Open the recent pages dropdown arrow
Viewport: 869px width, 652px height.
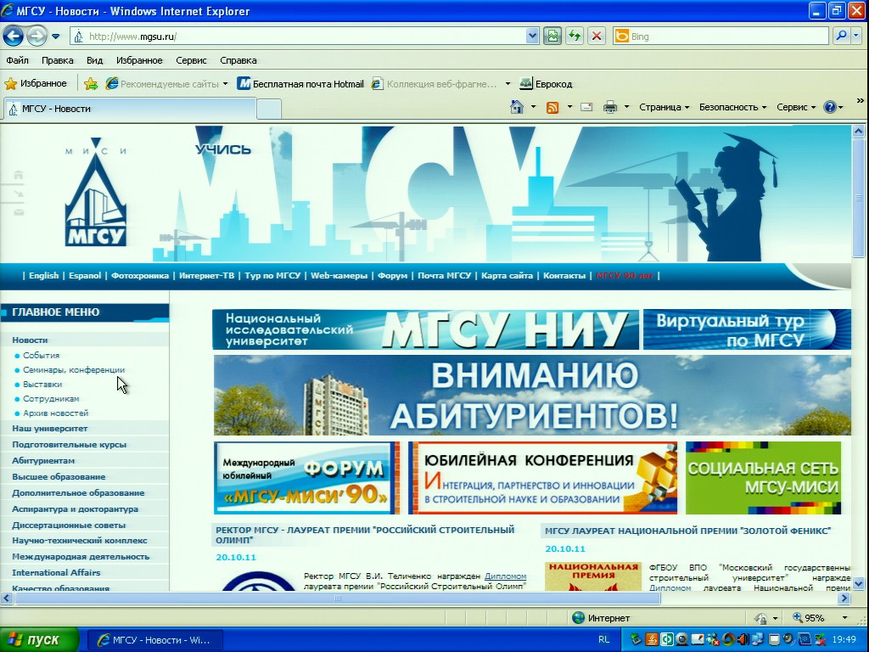[x=56, y=37]
